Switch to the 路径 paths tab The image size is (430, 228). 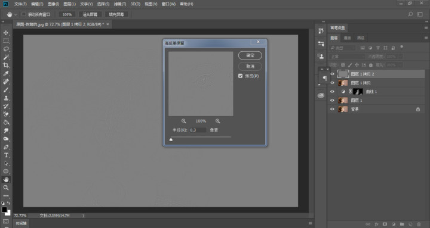[361, 38]
